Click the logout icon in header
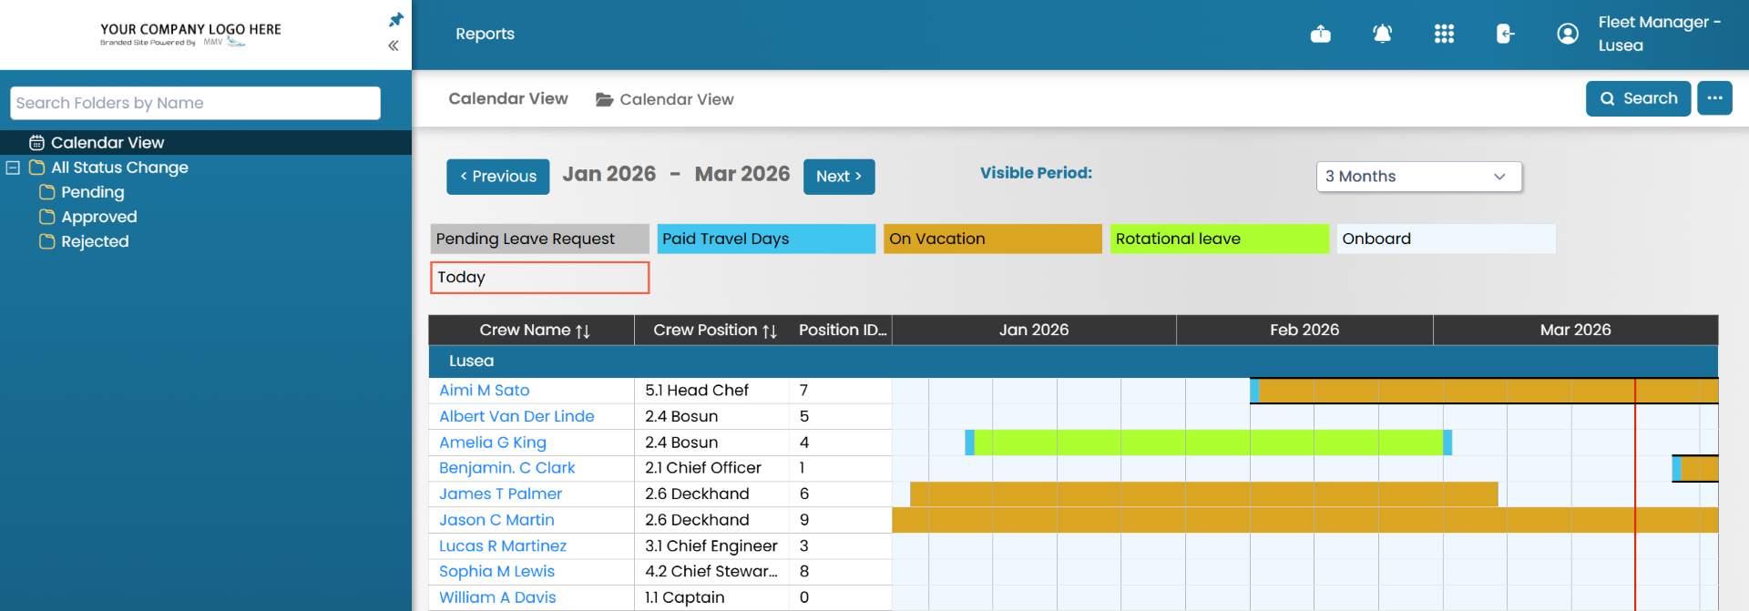Viewport: 1749px width, 611px height. pos(1505,34)
